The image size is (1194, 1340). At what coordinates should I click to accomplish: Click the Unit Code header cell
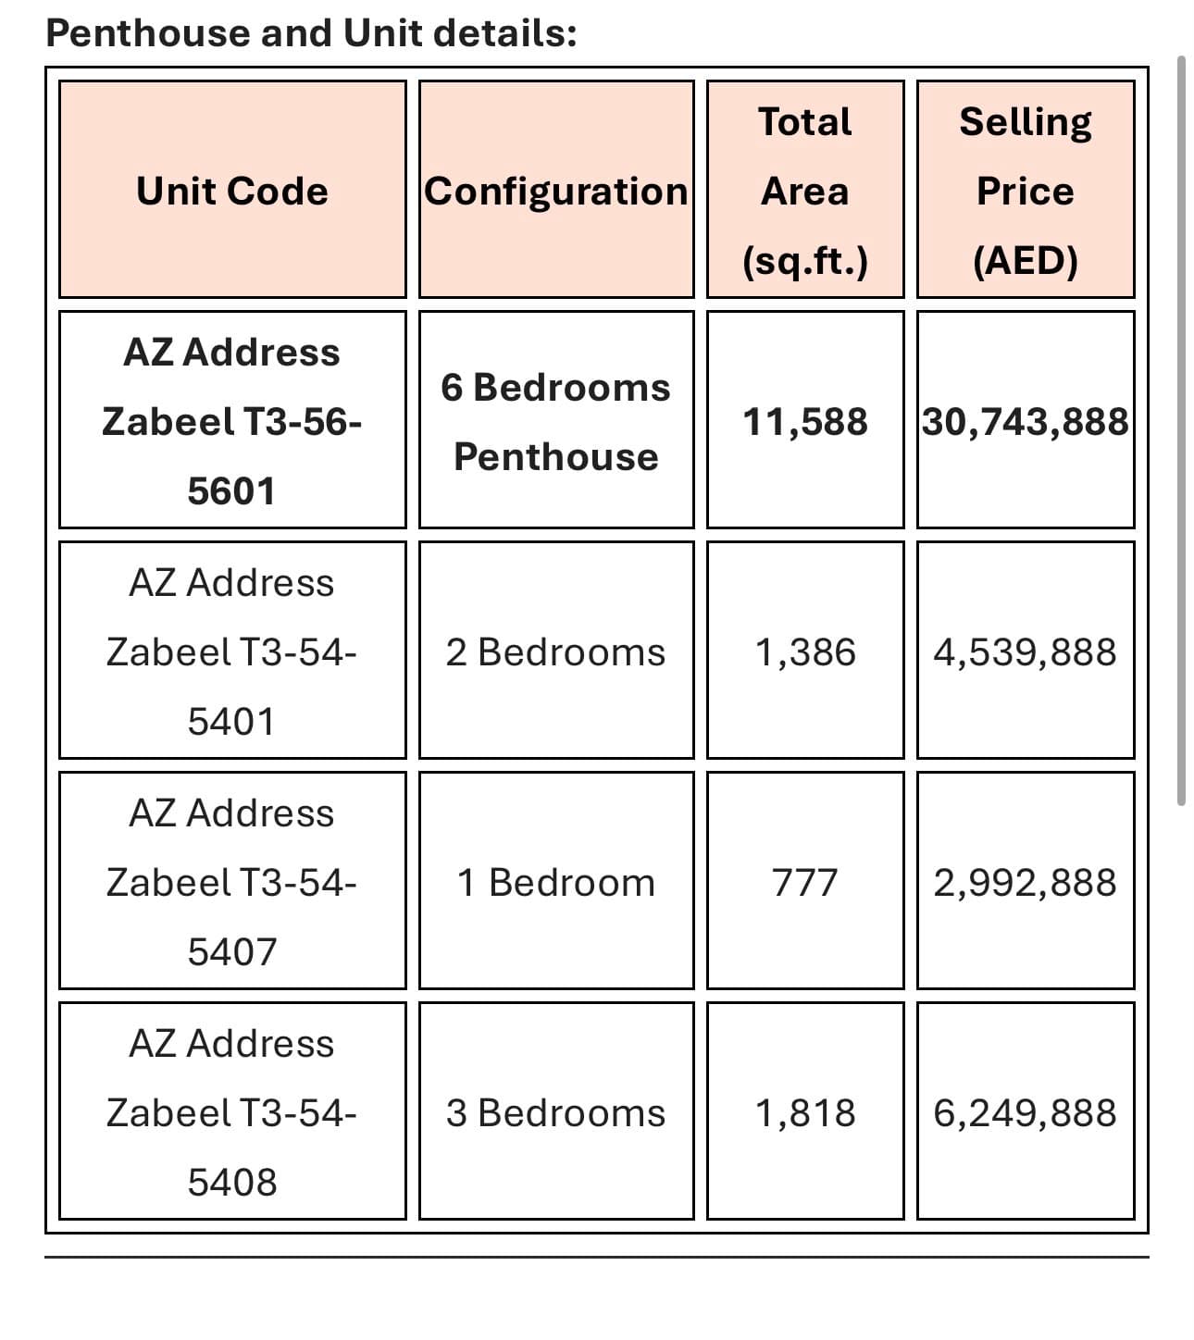(x=232, y=189)
